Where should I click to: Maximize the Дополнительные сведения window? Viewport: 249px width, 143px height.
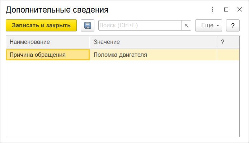[226, 10]
